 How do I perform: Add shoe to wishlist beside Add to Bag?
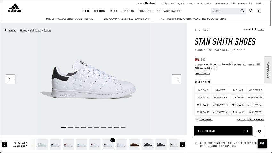(x=259, y=131)
